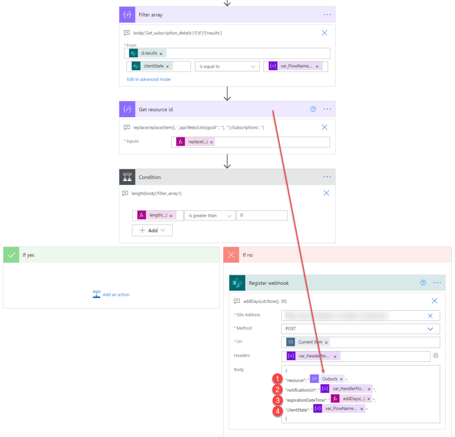455x437 pixels.
Task: Open the 'is equal to' operator dropdown
Action: point(227,67)
